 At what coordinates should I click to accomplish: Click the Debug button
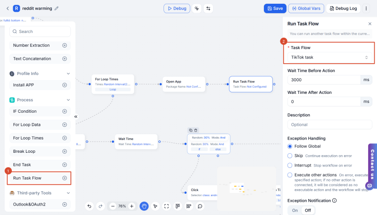tap(177, 8)
